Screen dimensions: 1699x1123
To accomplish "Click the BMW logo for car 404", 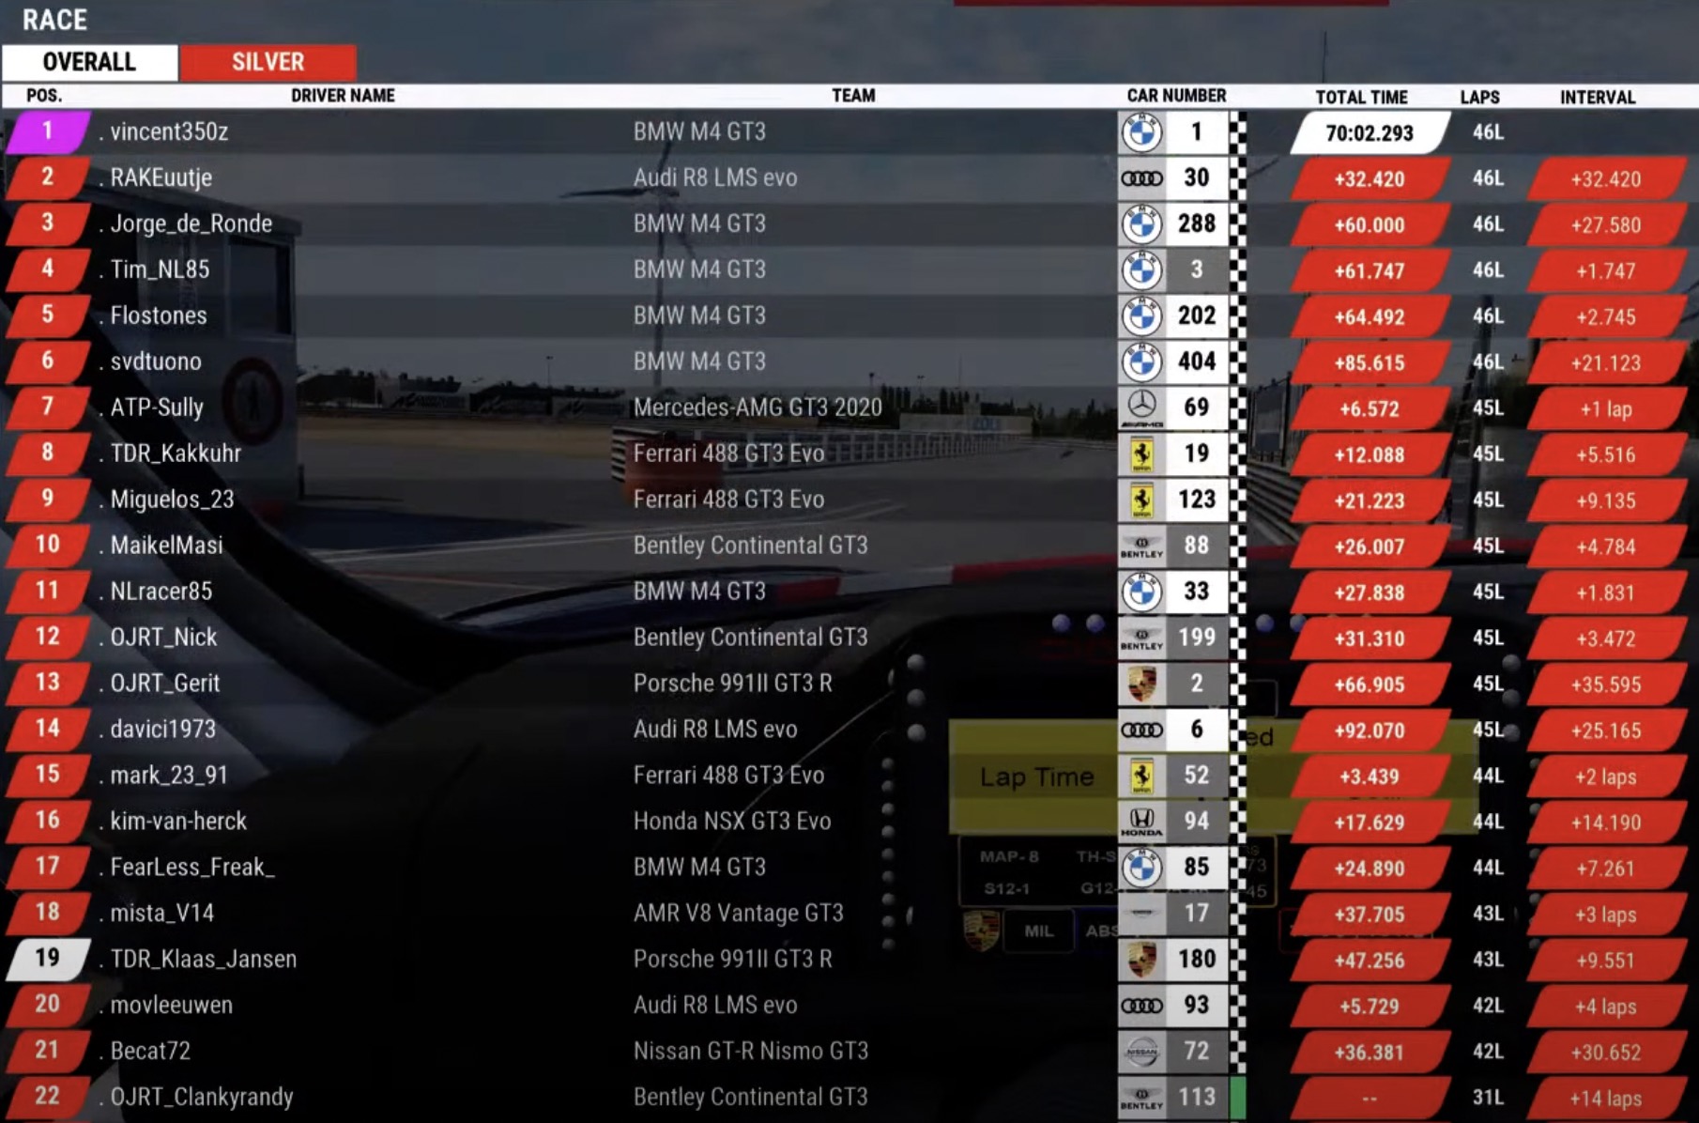I will (1141, 362).
